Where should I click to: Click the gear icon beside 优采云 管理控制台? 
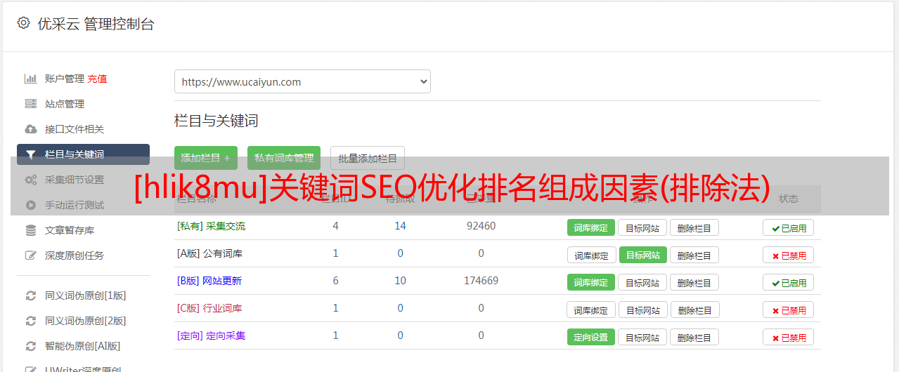click(23, 23)
